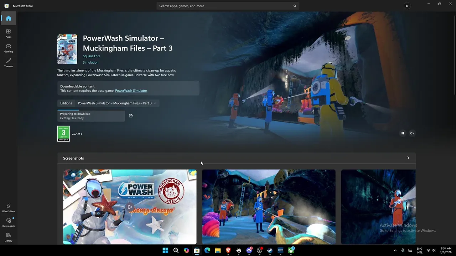Open the Xbox app from taskbar
Screen dimensions: 456x256
click(291, 250)
